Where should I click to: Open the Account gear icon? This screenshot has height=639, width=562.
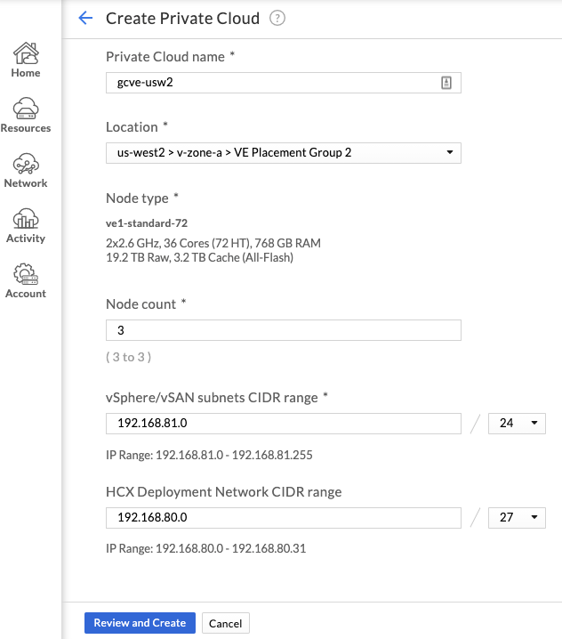click(26, 274)
